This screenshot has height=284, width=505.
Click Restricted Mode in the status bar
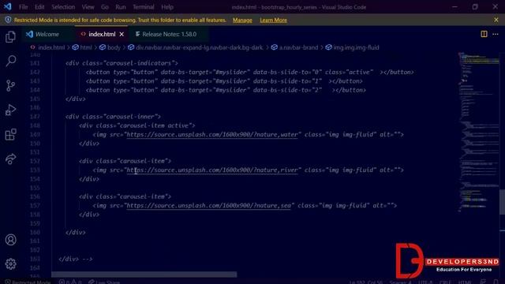pyautogui.click(x=28, y=282)
